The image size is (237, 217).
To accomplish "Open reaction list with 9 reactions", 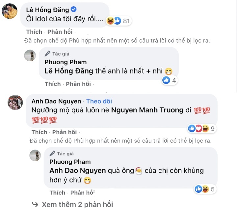I will [202, 128].
